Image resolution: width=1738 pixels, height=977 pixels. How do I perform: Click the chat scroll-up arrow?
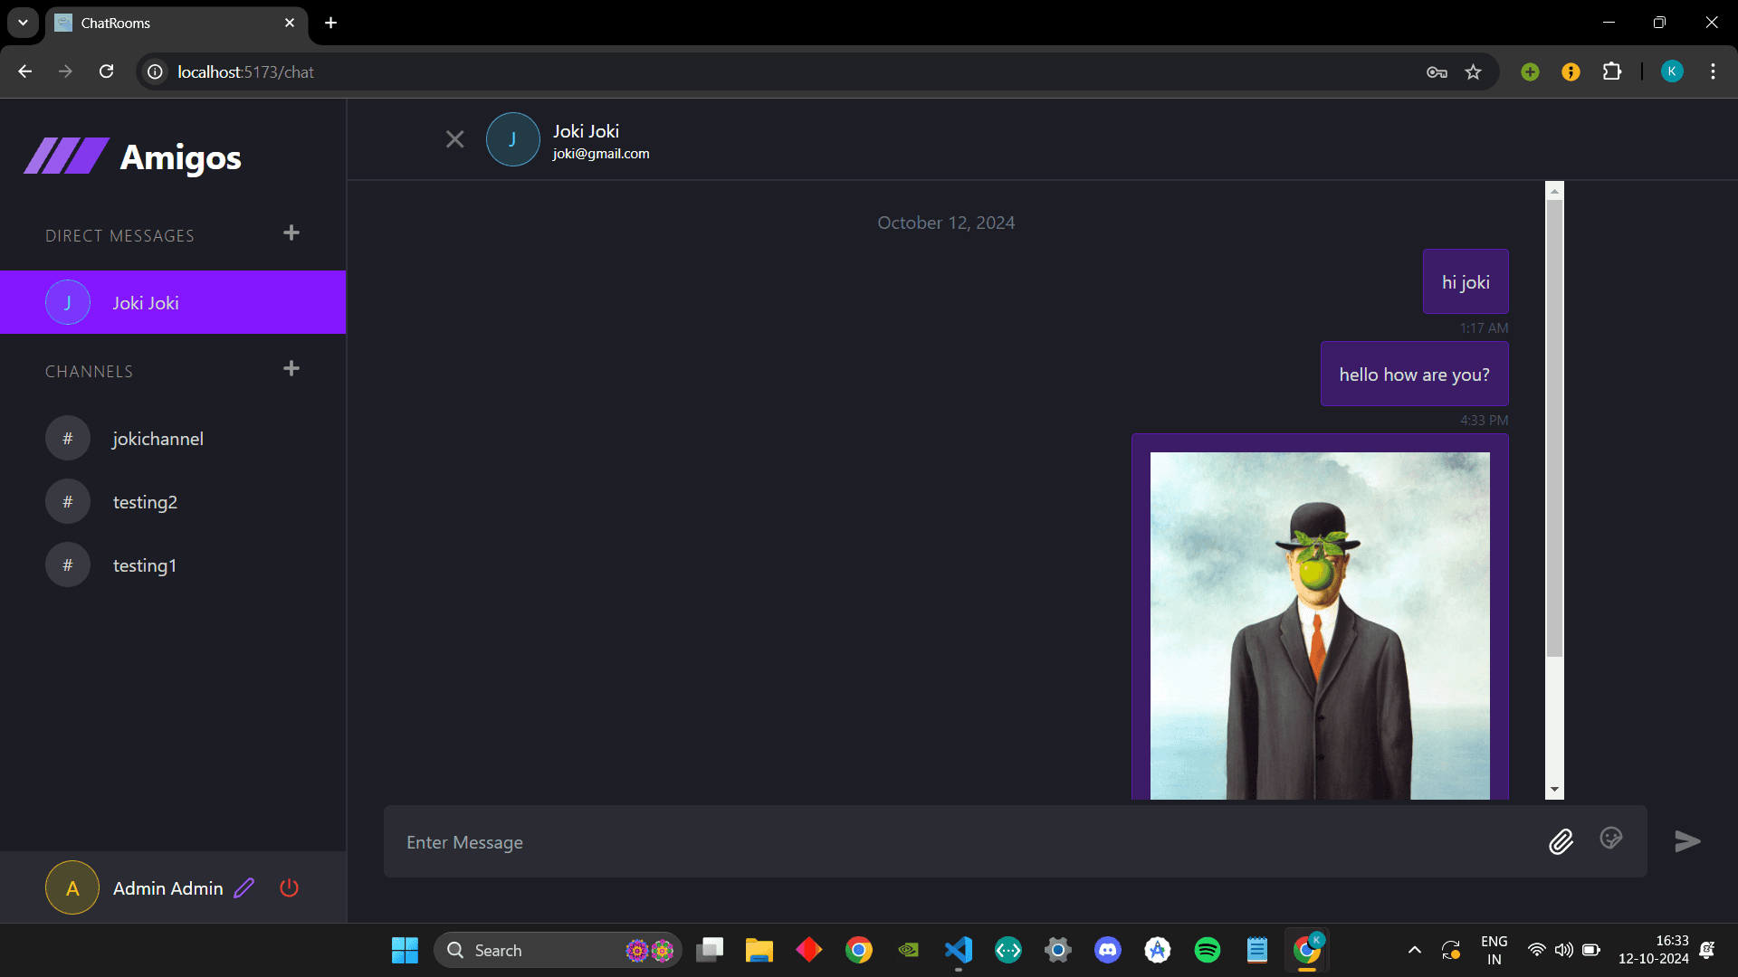click(x=1555, y=191)
